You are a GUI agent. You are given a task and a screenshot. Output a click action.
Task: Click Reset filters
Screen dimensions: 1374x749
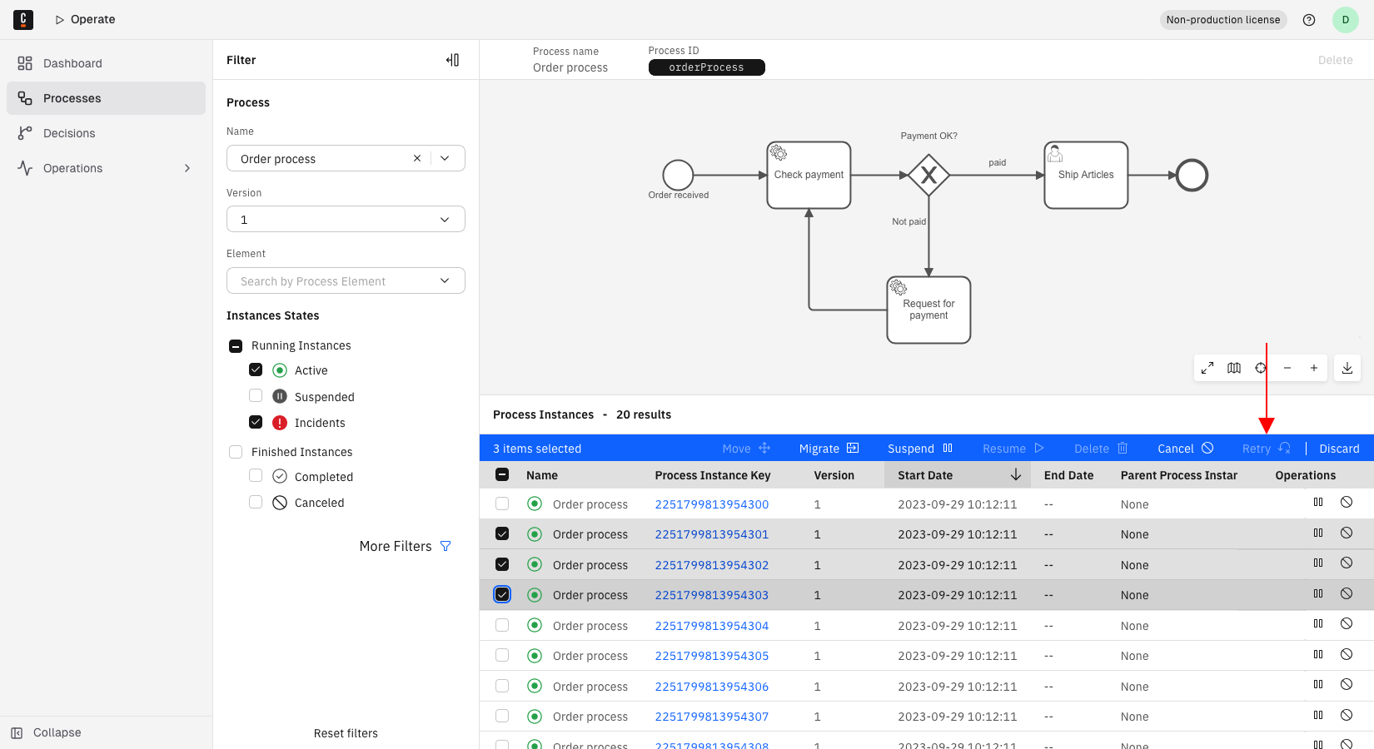[346, 733]
